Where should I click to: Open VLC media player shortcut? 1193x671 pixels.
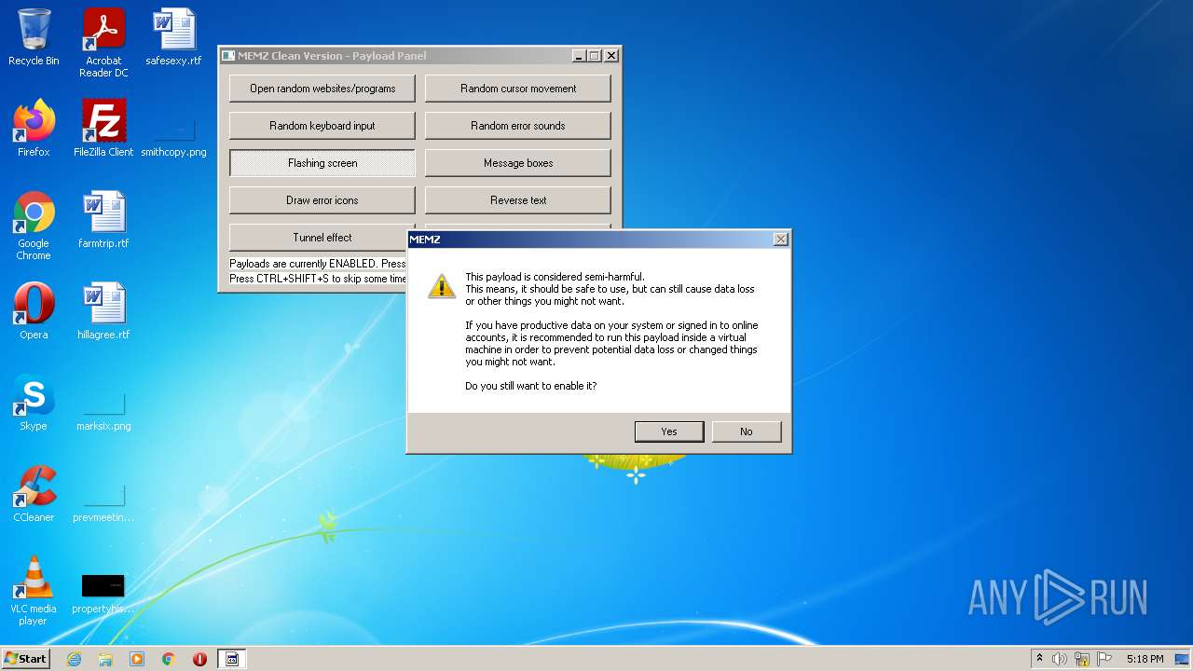pos(34,591)
